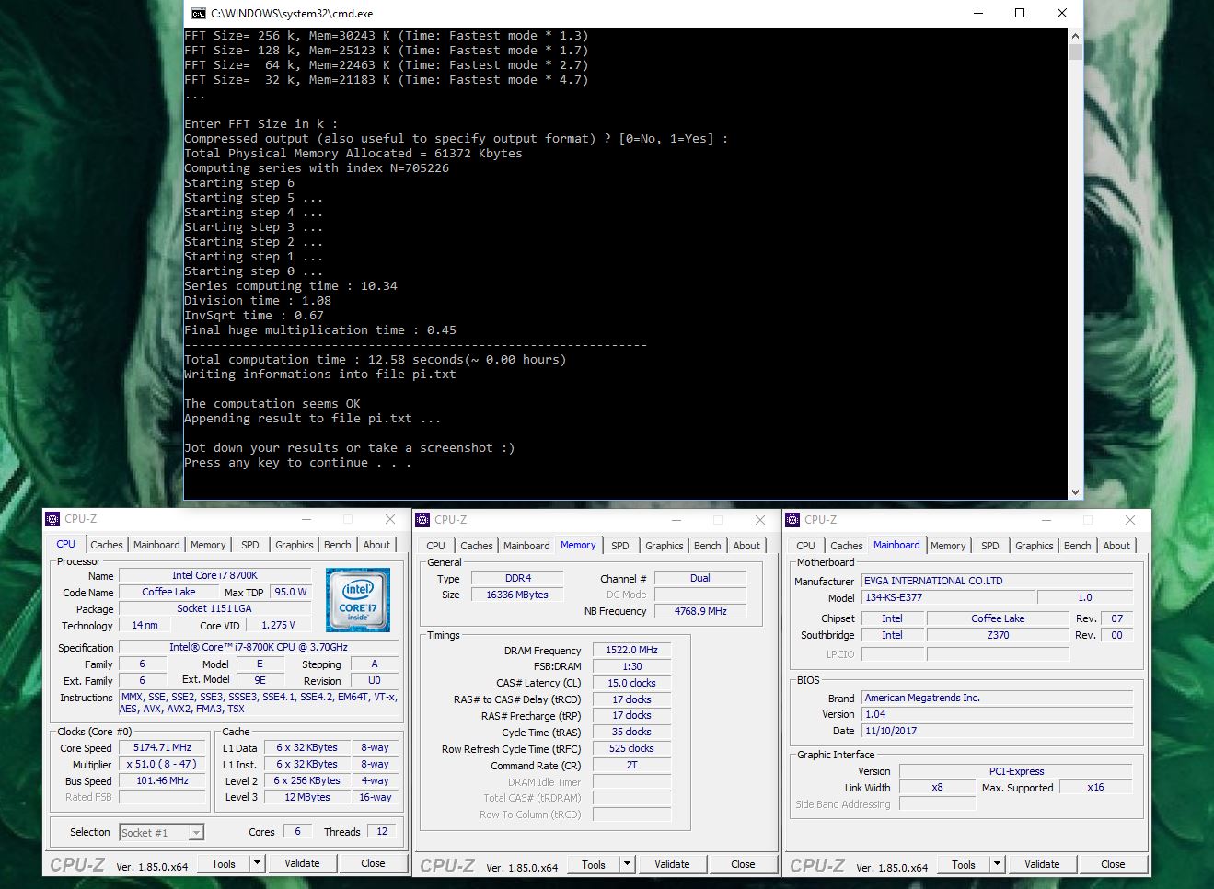The height and width of the screenshot is (889, 1214).
Task: Click the Intel Core i7 logo badge
Action: (358, 599)
